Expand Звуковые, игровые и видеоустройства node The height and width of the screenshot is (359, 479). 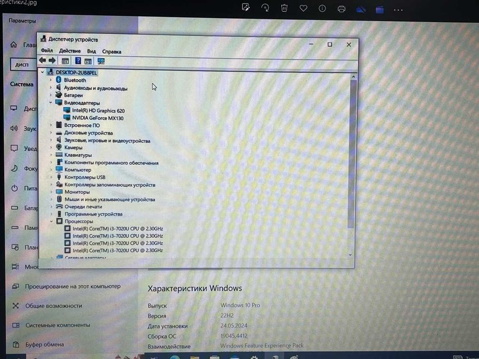(51, 140)
